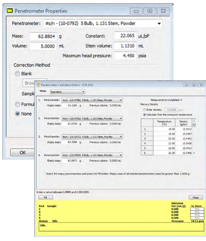
Task: Click the density field showing 13.5335
Action: [x=171, y=110]
